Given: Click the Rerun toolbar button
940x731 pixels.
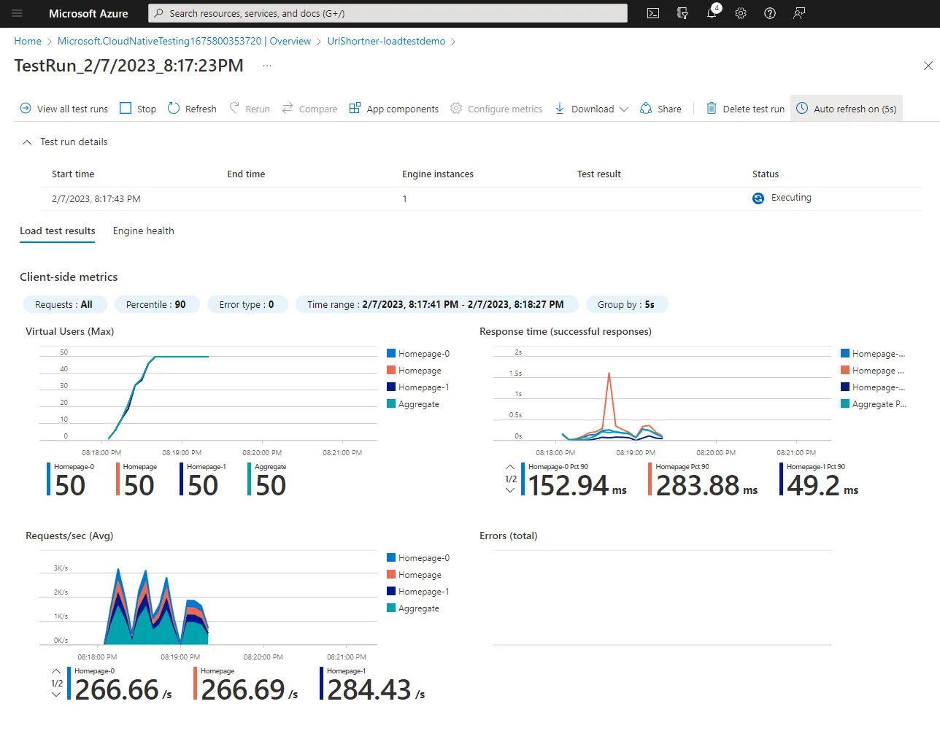Looking at the screenshot, I should tap(249, 109).
